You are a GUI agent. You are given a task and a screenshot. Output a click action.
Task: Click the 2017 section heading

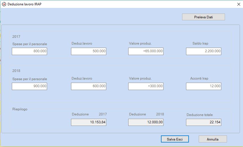[x=16, y=37]
